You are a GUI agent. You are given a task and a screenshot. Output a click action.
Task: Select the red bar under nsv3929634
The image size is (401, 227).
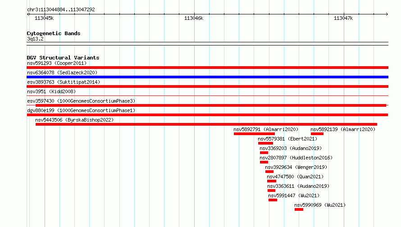pos(269,172)
